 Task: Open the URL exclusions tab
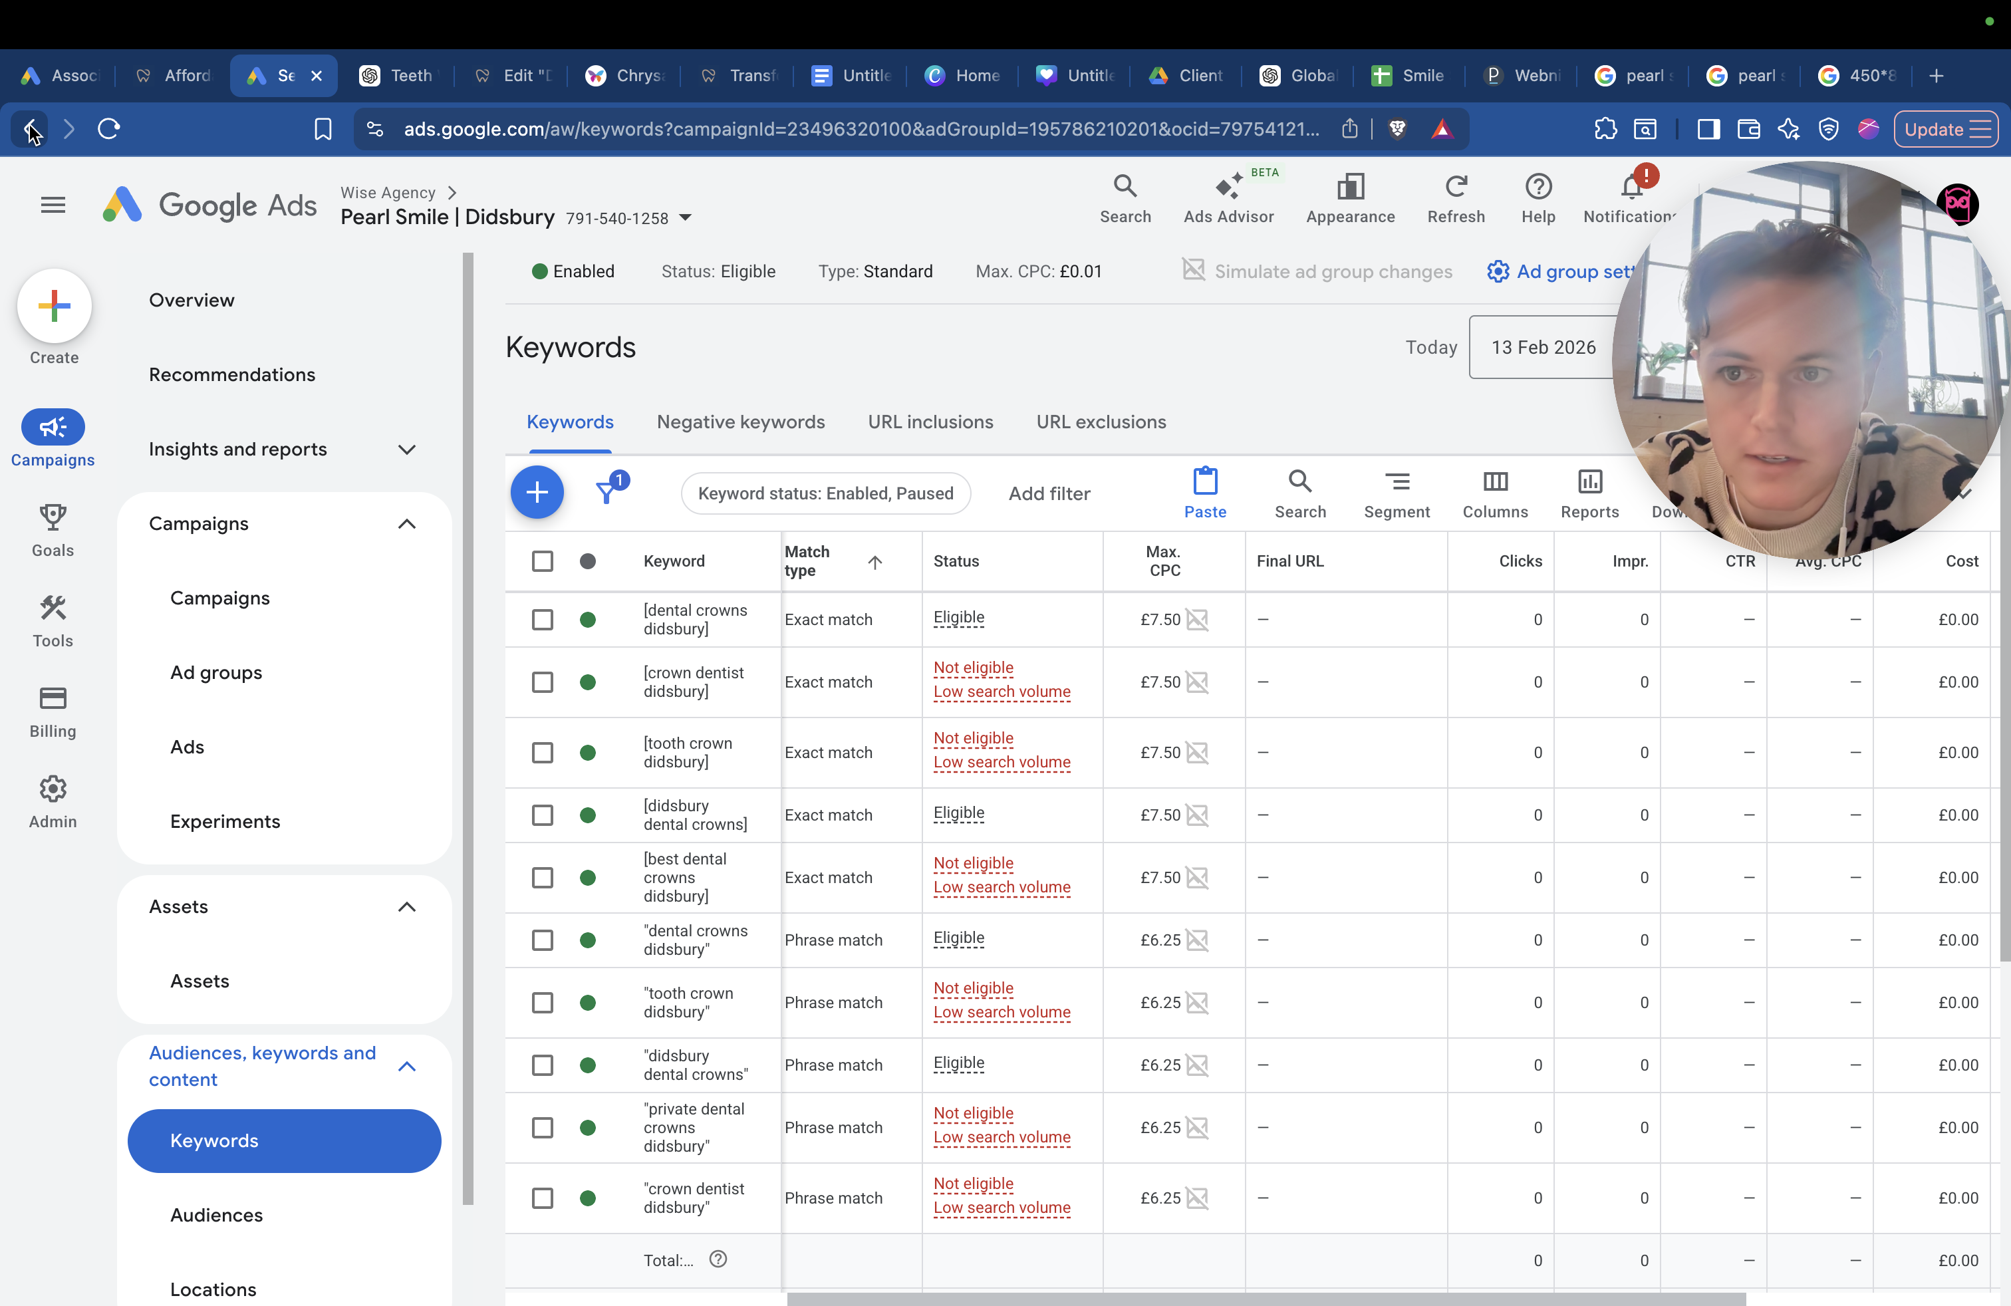coord(1101,422)
